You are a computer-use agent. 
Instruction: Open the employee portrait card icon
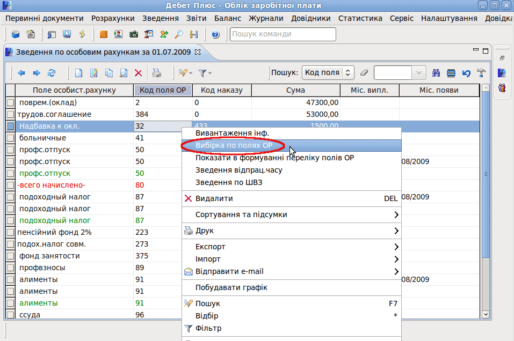(118, 34)
